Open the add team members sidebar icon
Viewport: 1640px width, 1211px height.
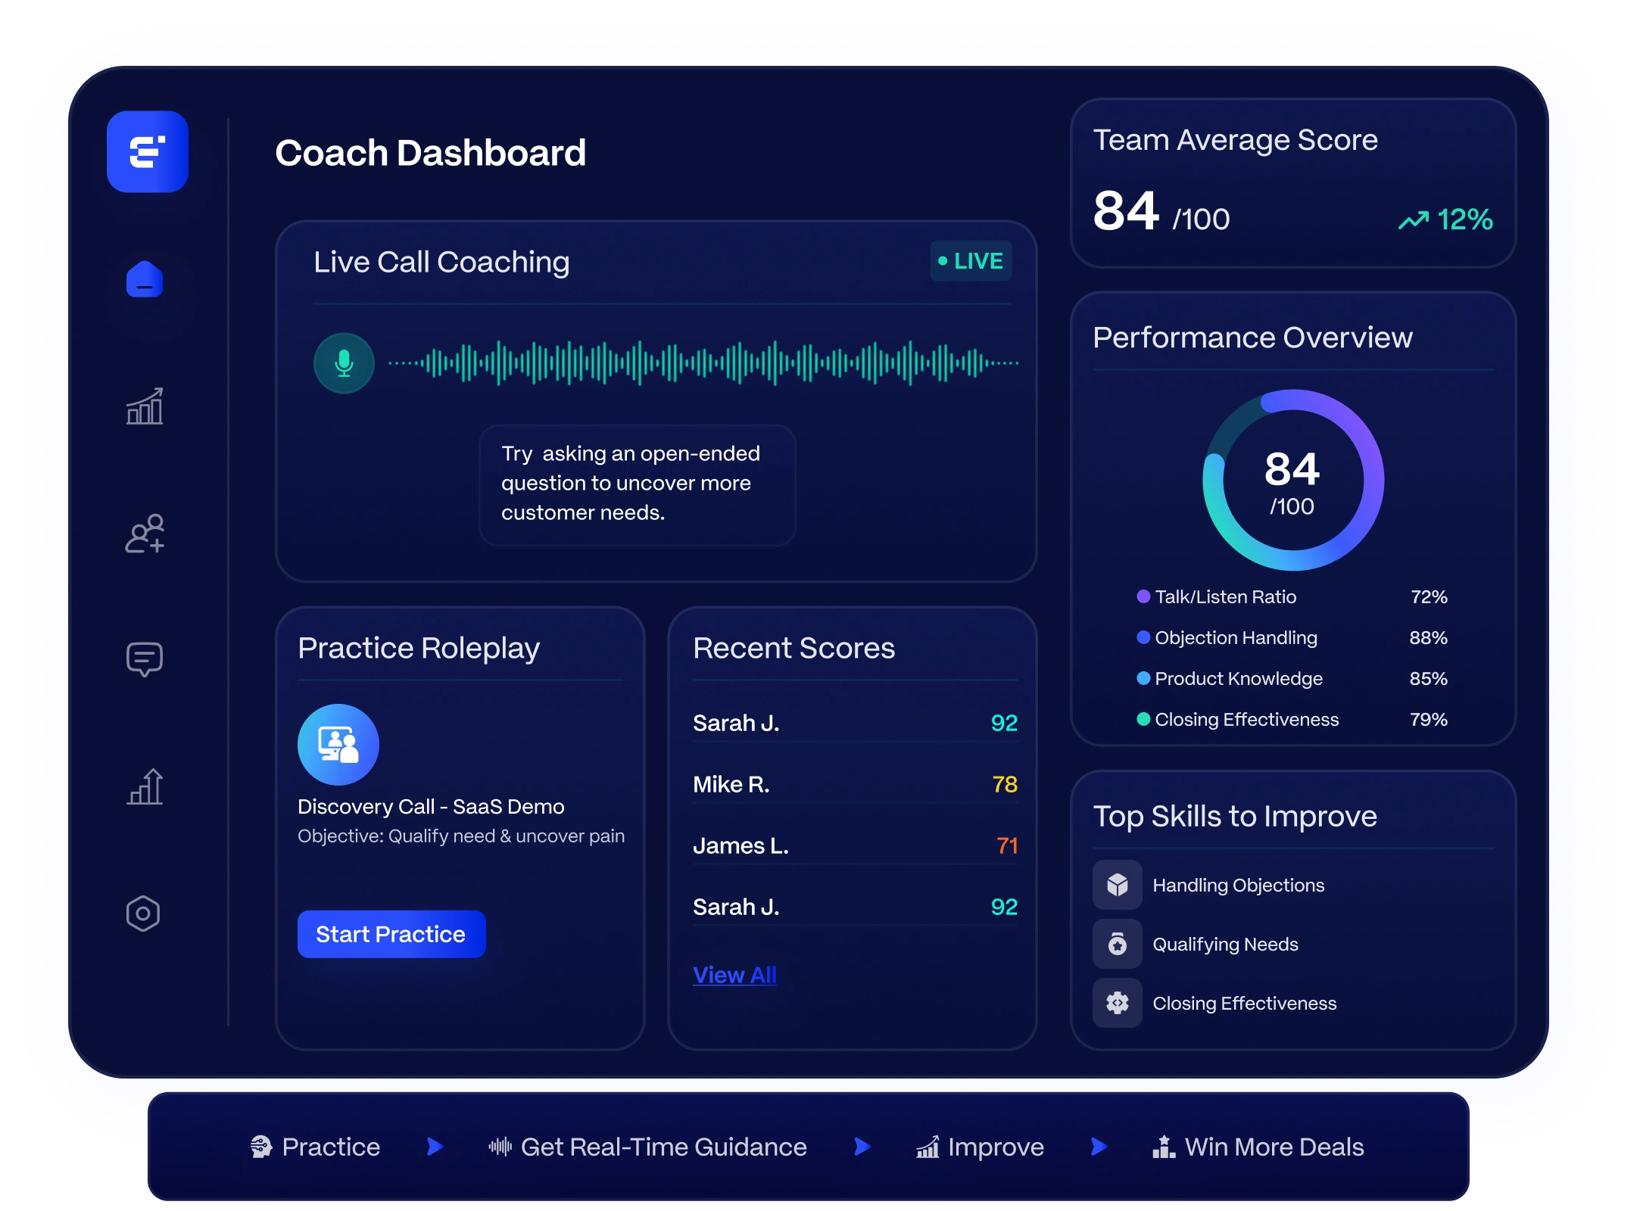pos(145,534)
